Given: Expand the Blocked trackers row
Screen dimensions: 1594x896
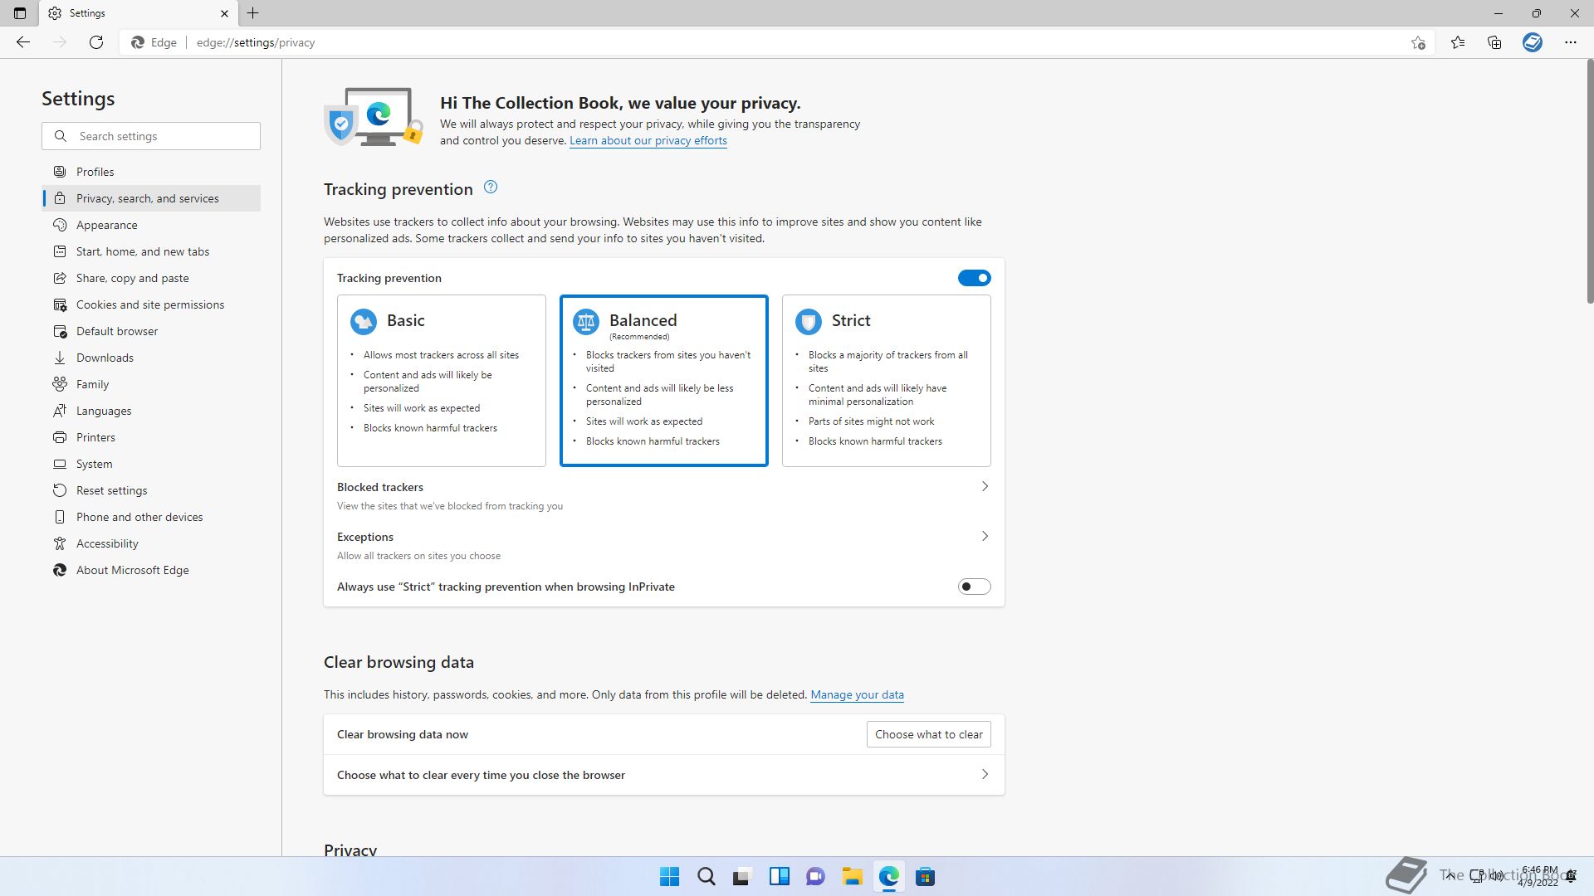Looking at the screenshot, I should [664, 495].
